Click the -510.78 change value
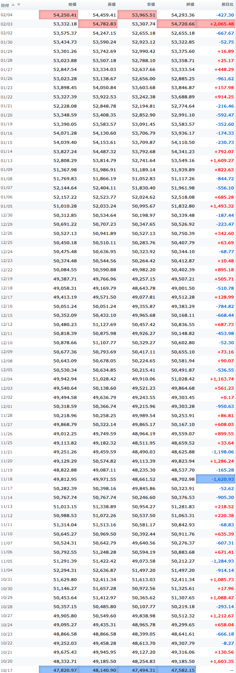236x673 pixels. 225,288
